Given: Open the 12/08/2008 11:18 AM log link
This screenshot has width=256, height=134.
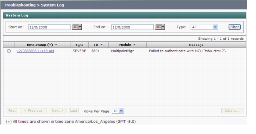Looking at the screenshot, I should [35, 51].
